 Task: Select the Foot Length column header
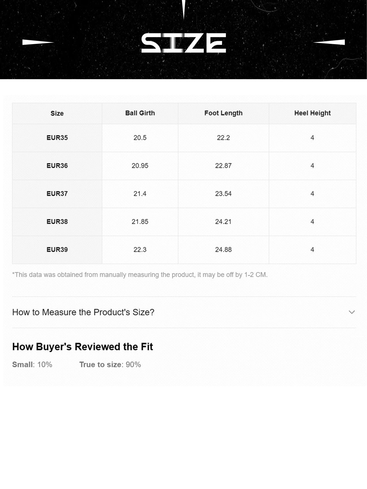click(x=223, y=113)
